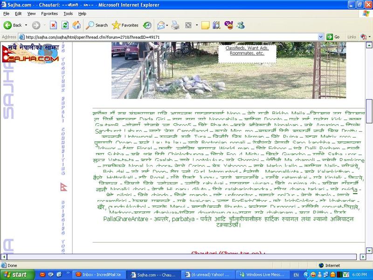Open the Search pane
This screenshot has height=280, width=373.
click(97, 25)
